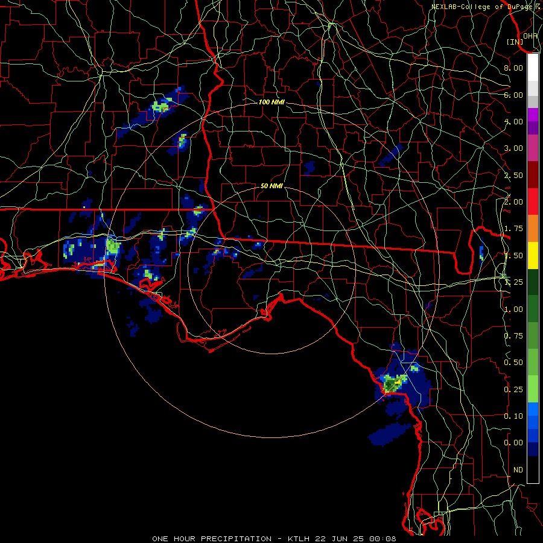Click the light blue swatch in the legend bar
543x543 pixels.
pos(533,409)
